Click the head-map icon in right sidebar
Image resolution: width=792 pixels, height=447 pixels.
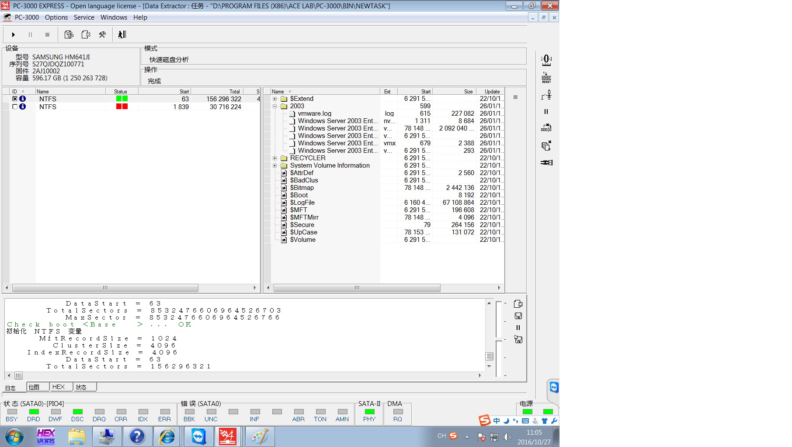click(x=546, y=95)
